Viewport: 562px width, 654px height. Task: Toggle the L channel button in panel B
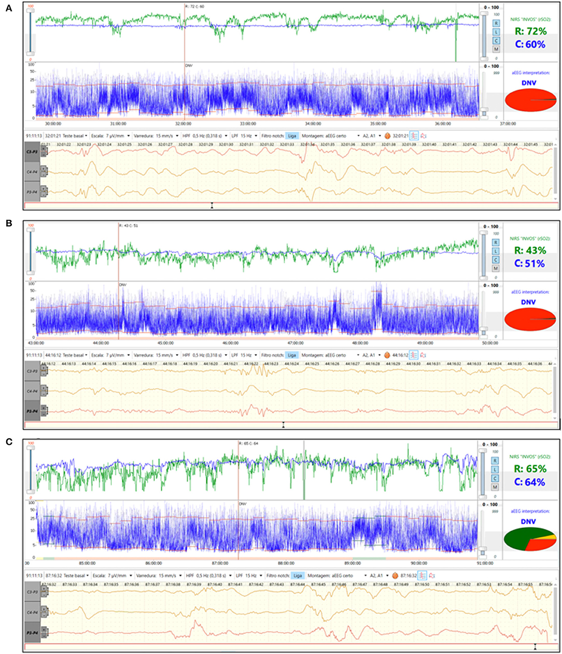click(x=495, y=251)
